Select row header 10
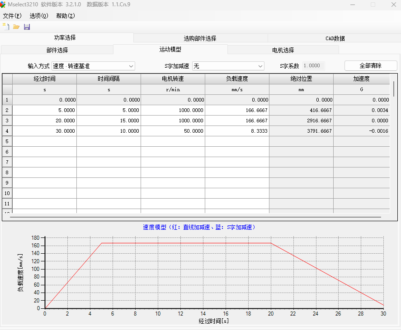Viewport: 401px width, 330px height. 7,193
